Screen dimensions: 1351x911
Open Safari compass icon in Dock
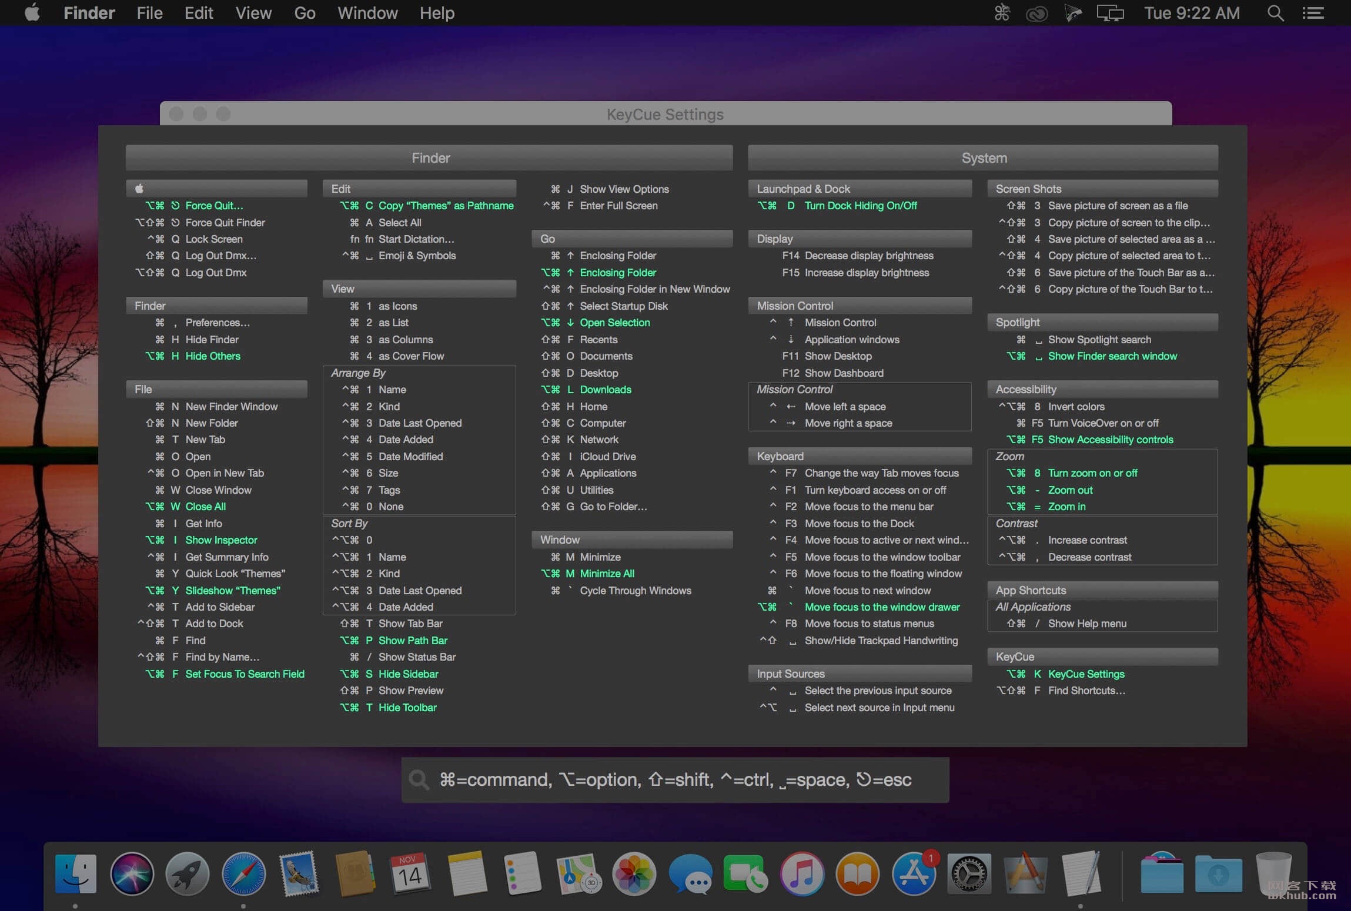coord(243,874)
